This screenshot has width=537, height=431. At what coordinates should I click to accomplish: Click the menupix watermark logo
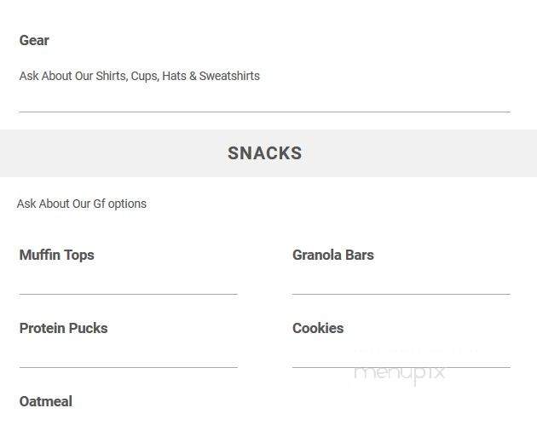click(x=399, y=373)
